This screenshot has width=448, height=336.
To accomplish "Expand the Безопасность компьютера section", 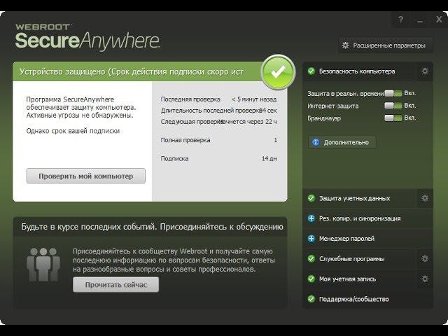I will pos(359,71).
